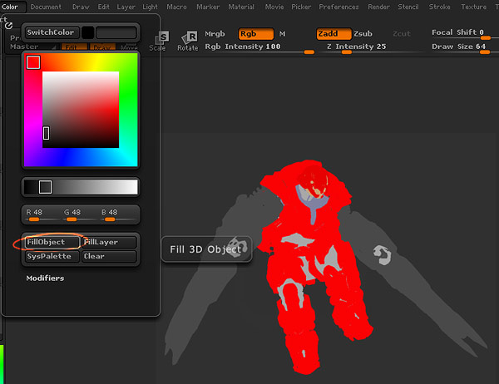Screen dimensions: 499x384
Task: Toggle the Mrgb mode
Action: click(x=215, y=34)
